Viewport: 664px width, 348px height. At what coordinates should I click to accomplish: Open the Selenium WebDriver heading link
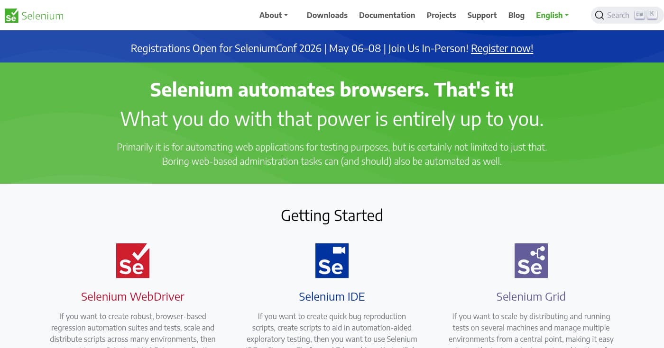132,296
